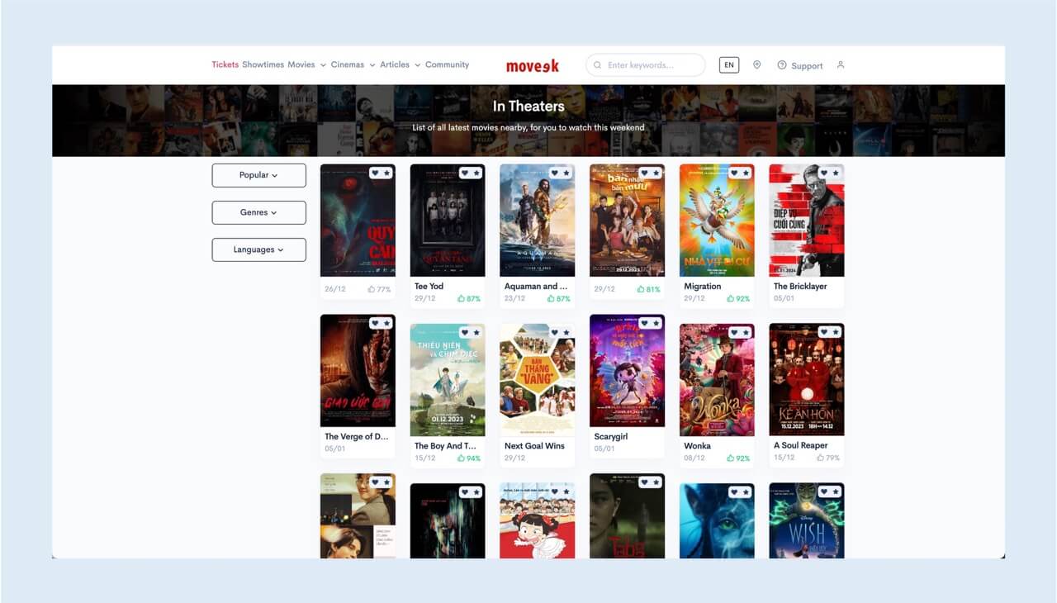The width and height of the screenshot is (1057, 603).
Task: Go to the Tickets tab
Action: (x=225, y=64)
